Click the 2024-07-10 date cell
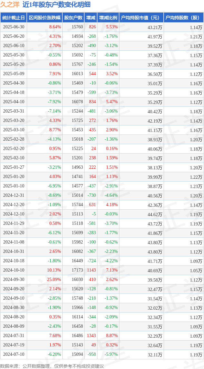This screenshot has height=369, width=204. tap(14, 354)
